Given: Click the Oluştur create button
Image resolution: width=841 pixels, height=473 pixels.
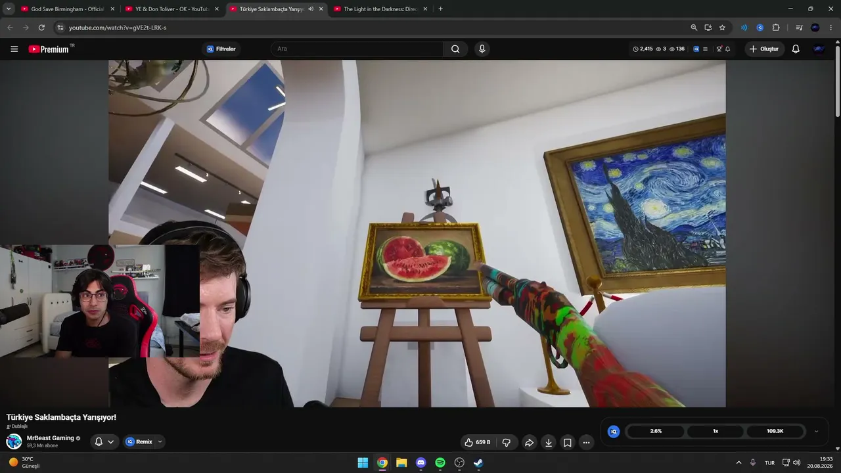Looking at the screenshot, I should point(764,49).
